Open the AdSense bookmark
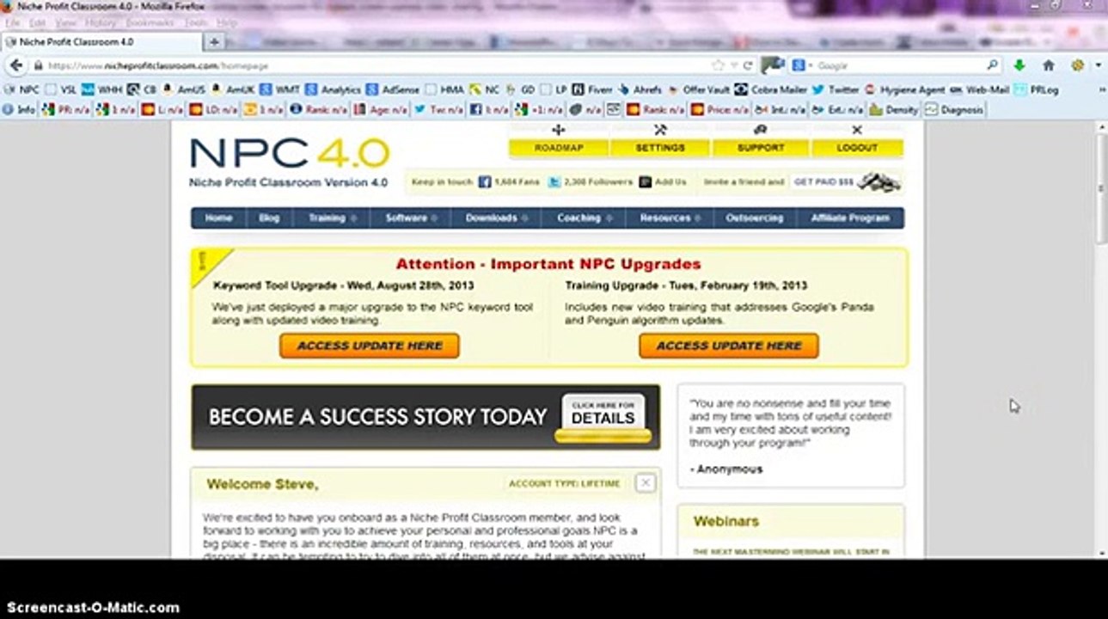This screenshot has width=1108, height=619. (393, 89)
